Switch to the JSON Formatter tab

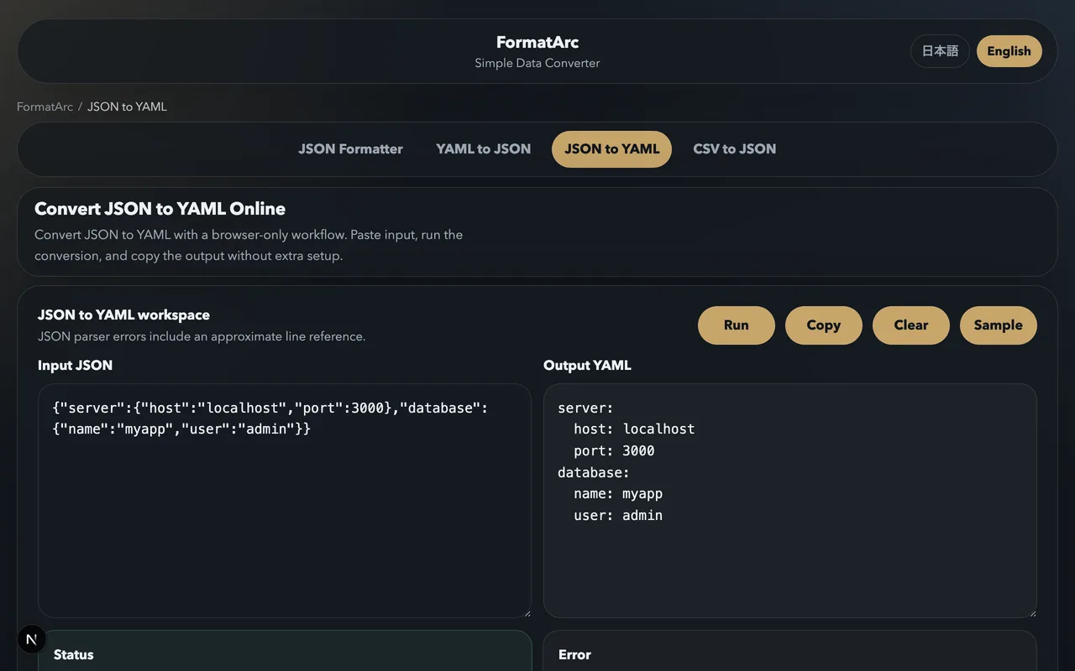point(350,148)
